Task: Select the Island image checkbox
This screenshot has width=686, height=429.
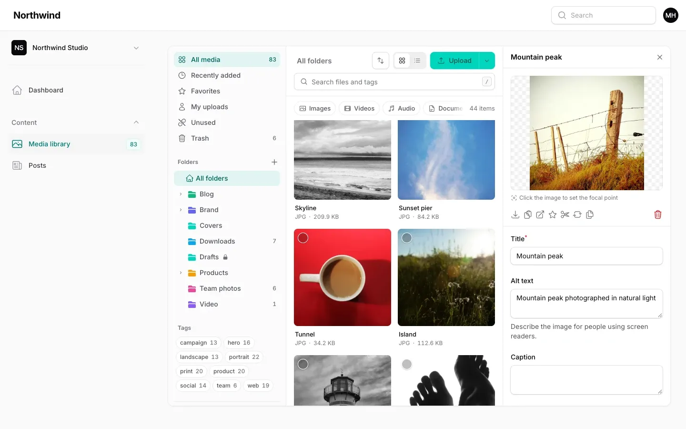Action: (407, 238)
